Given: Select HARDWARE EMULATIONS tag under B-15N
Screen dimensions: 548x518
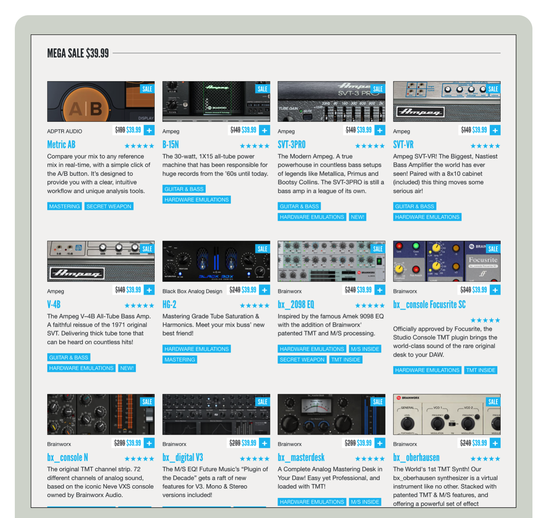Looking at the screenshot, I should 197,200.
